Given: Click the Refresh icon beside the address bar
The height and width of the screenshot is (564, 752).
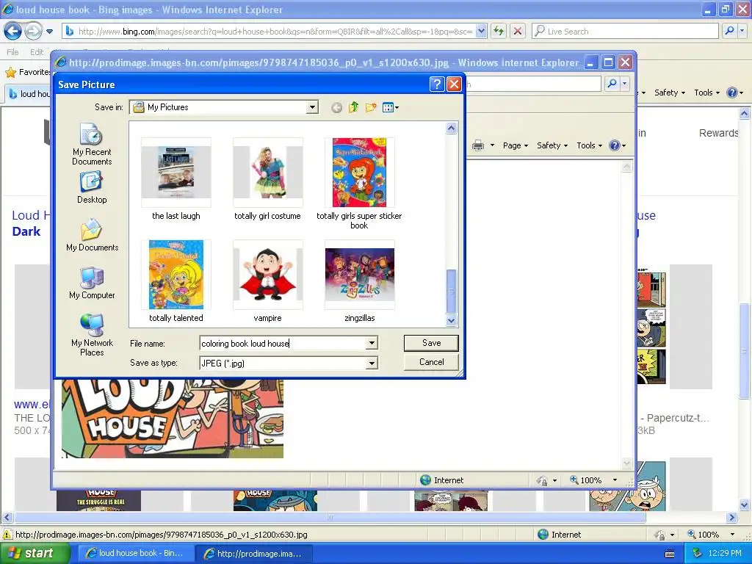Looking at the screenshot, I should pyautogui.click(x=499, y=31).
